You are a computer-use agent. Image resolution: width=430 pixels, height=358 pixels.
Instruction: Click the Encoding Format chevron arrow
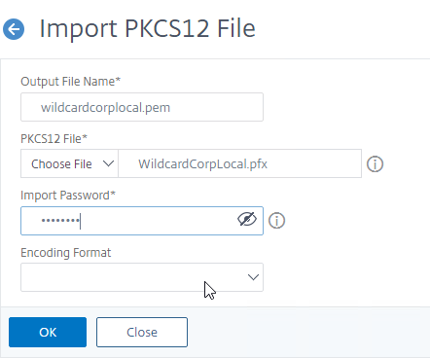(x=253, y=277)
